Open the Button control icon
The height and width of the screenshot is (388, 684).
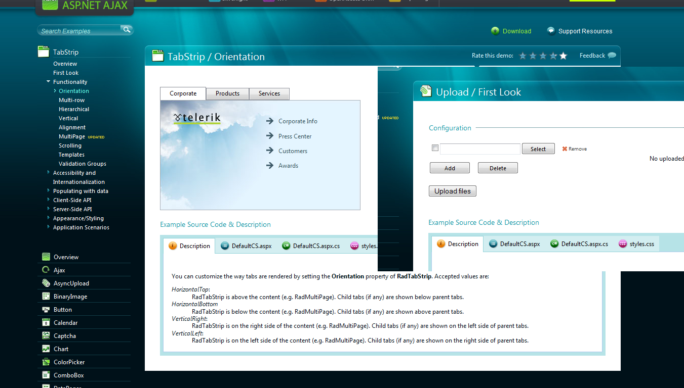coord(46,309)
